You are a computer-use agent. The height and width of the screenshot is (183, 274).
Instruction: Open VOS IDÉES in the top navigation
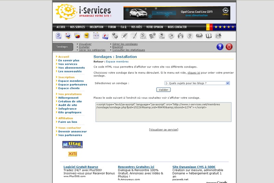137,27
